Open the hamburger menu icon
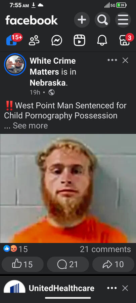136x303 pixels. pyautogui.click(x=123, y=20)
